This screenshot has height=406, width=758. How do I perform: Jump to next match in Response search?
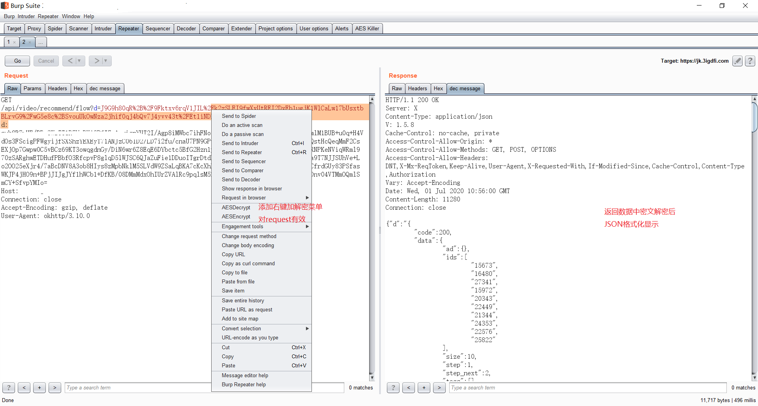(x=439, y=387)
